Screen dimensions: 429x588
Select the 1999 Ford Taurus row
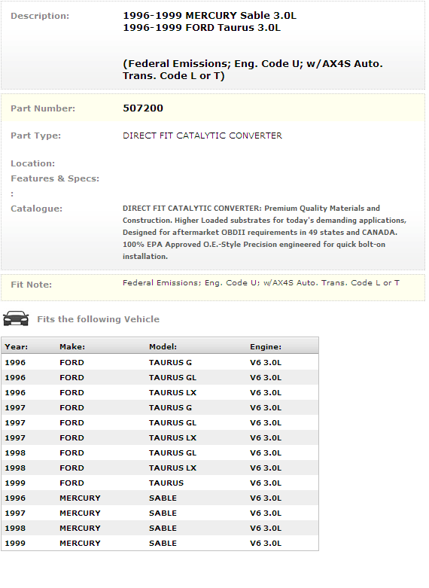click(x=160, y=483)
